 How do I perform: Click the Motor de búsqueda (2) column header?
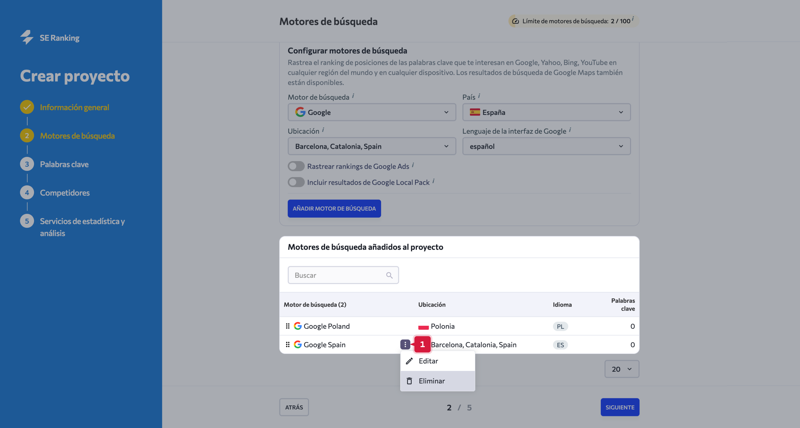315,305
